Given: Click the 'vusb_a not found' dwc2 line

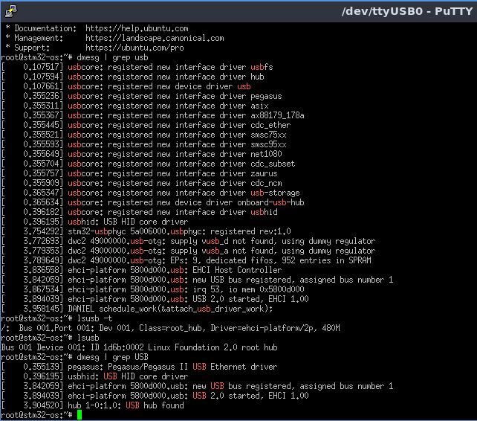Looking at the screenshot, I should [x=188, y=251].
